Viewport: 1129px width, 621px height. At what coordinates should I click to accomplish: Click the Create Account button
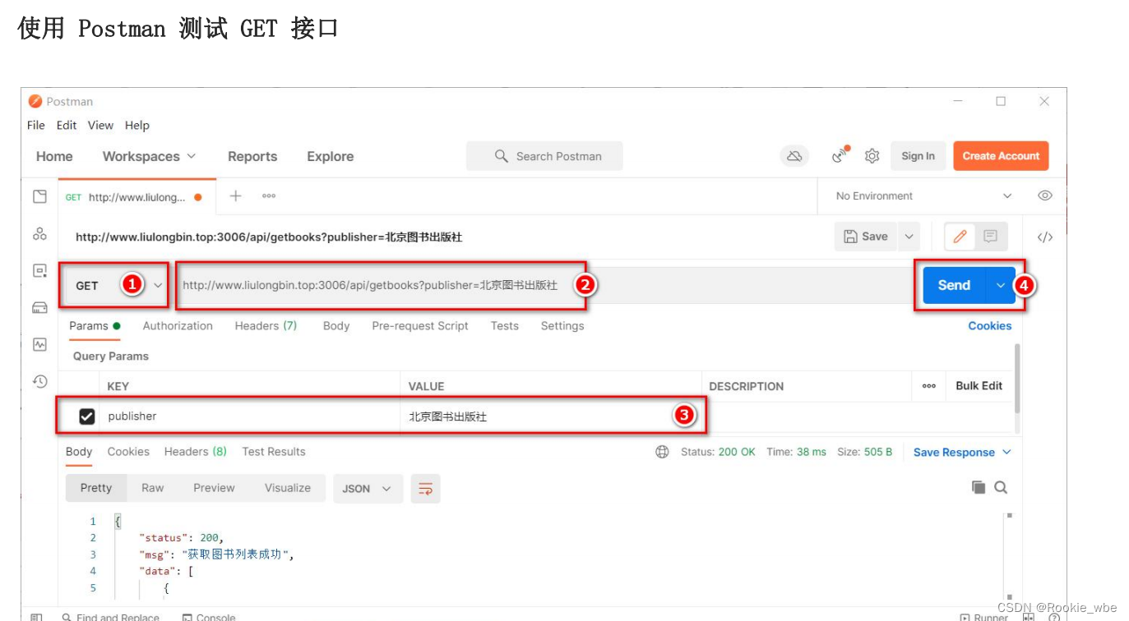point(1001,156)
